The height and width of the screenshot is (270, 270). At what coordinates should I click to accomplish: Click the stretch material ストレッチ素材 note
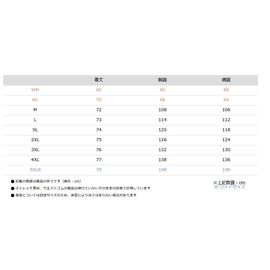point(81,188)
